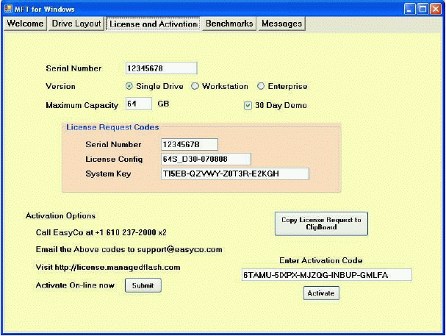Choose the Workstation version radio button

[220, 86]
